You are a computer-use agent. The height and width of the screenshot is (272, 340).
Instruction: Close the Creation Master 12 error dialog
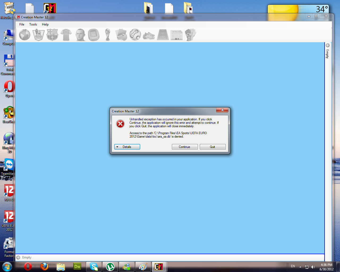coord(222,110)
